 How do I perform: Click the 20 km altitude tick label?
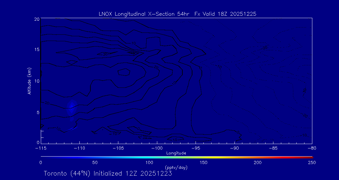pos(37,19)
